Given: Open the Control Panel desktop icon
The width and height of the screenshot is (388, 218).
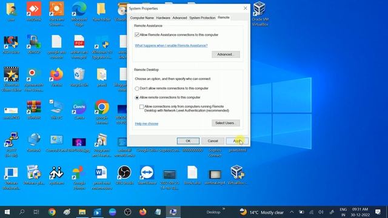Looking at the screenshot, I should 56,144.
